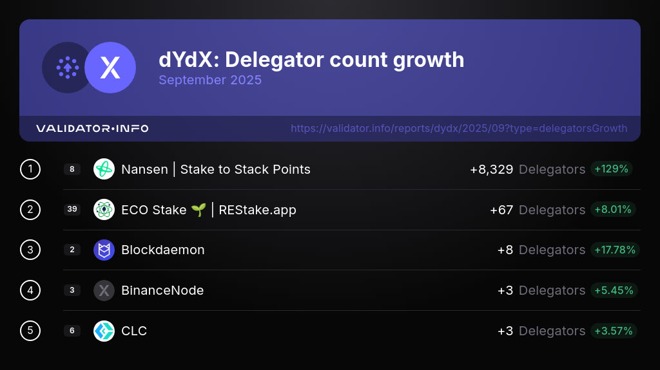The image size is (660, 370).
Task: Click the +17.78% growth badge
Action: (x=614, y=250)
